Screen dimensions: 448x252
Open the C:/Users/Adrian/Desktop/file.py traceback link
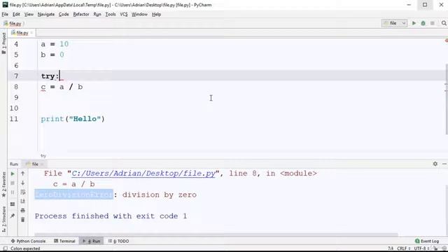click(143, 174)
